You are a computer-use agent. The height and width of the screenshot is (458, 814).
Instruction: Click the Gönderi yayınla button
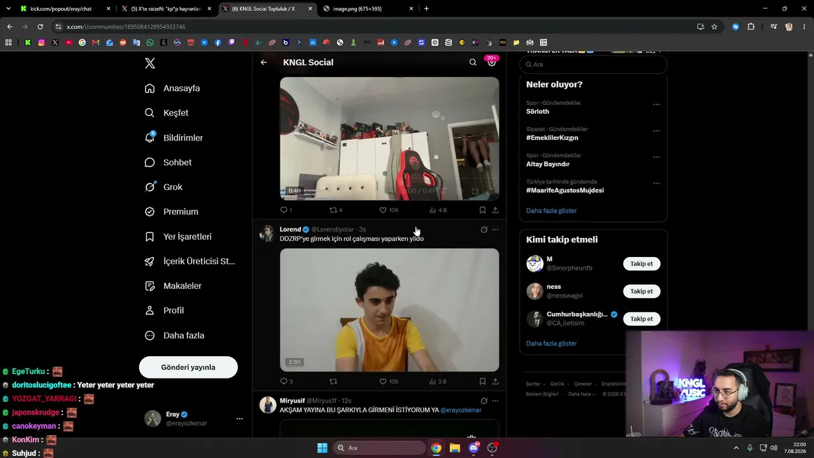(x=188, y=367)
